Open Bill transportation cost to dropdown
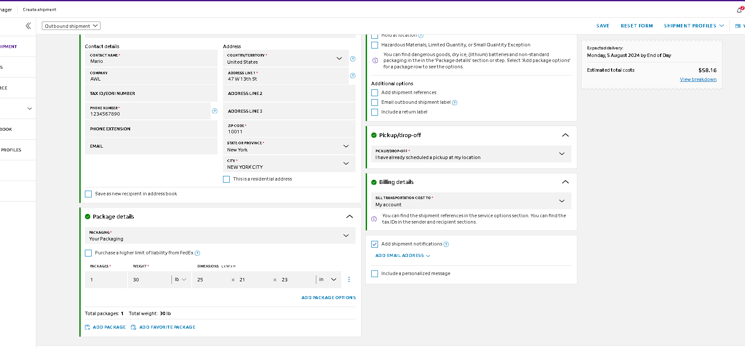This screenshot has width=745, height=348. 471,201
